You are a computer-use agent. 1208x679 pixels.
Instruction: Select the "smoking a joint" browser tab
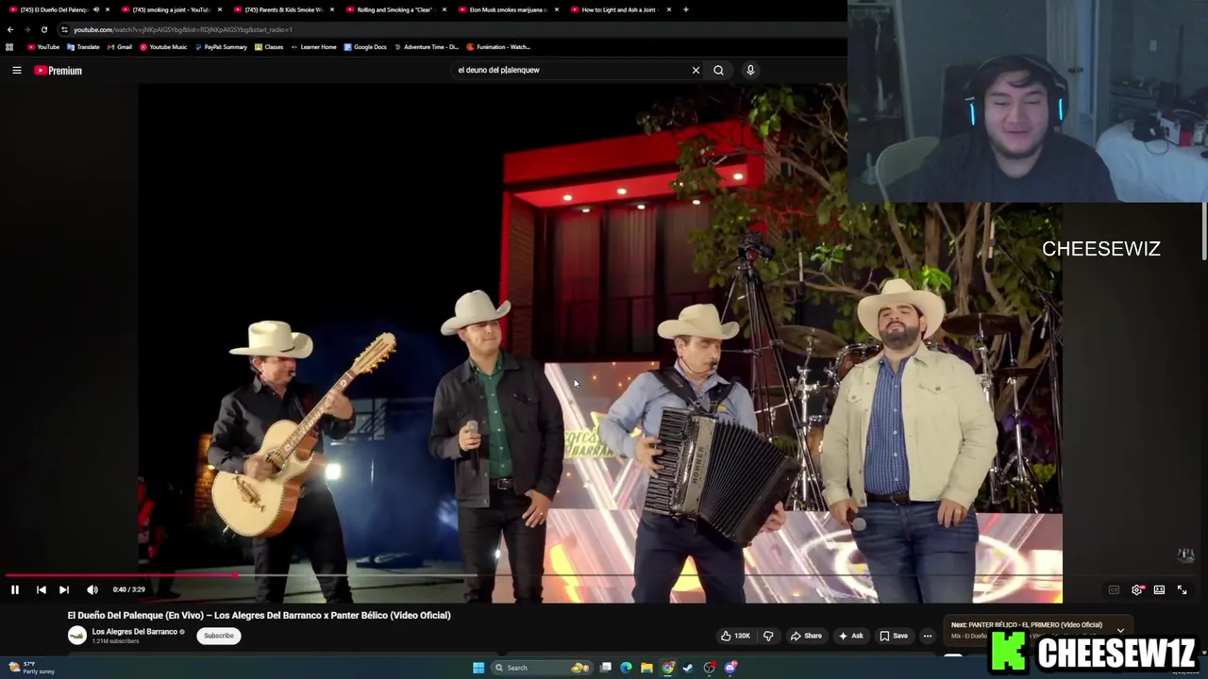170,9
